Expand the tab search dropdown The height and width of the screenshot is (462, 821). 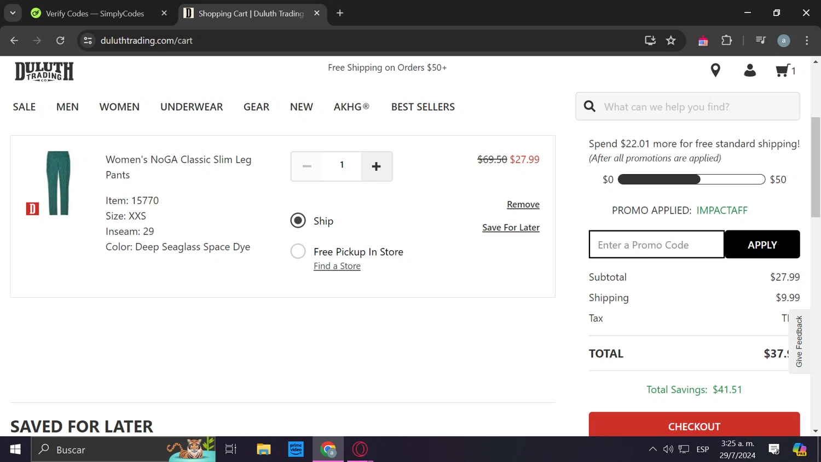[x=13, y=13]
